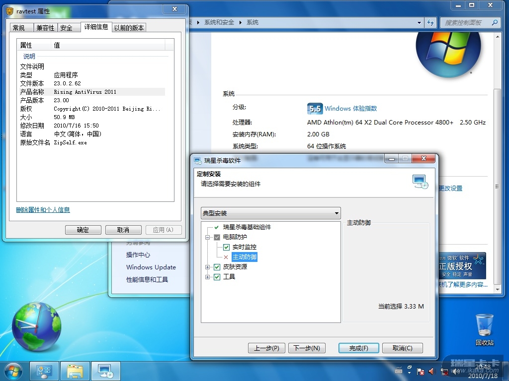Open the address bar history dropdown
The height and width of the screenshot is (381, 509).
[x=419, y=22]
